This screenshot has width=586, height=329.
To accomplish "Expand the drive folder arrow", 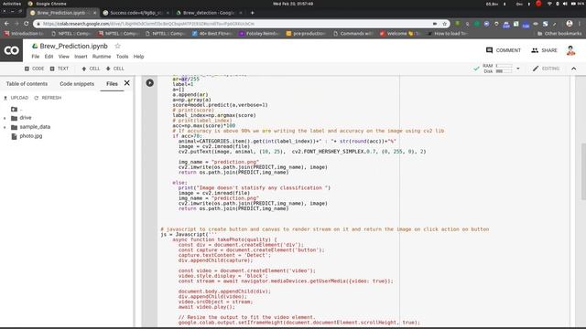I will click(5, 118).
